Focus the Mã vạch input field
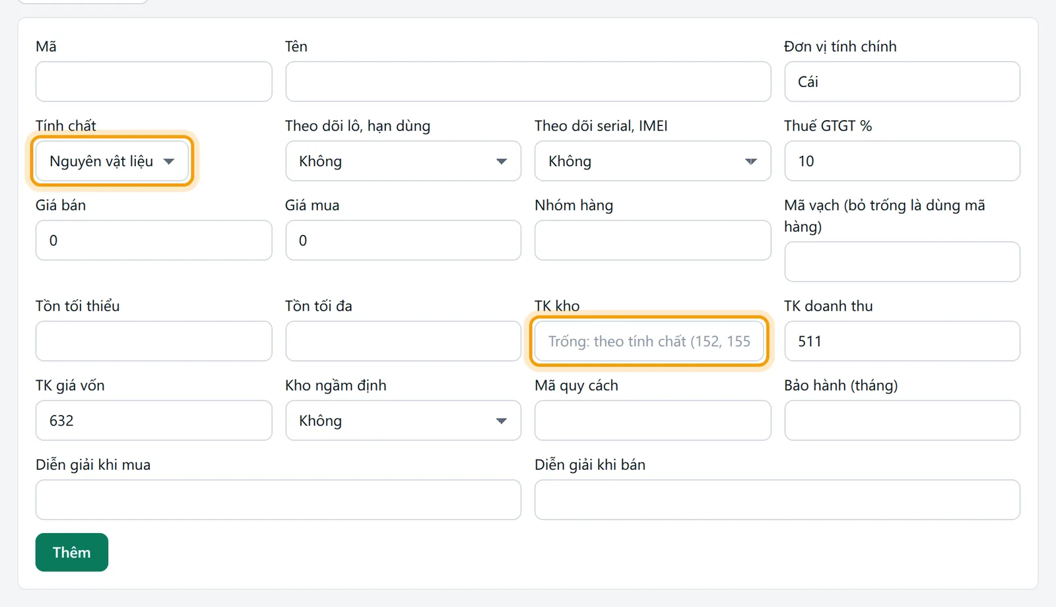The height and width of the screenshot is (607, 1056). tap(902, 262)
